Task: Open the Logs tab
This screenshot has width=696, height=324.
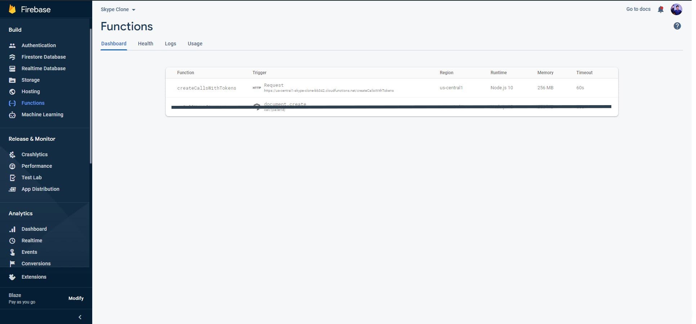Action: (x=170, y=44)
